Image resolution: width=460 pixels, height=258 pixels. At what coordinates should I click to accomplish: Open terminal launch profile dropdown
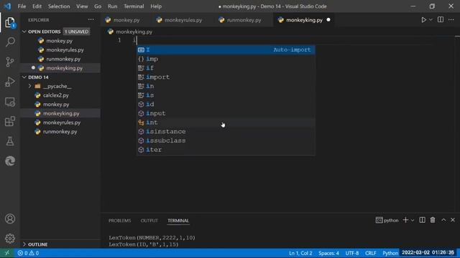(x=413, y=220)
